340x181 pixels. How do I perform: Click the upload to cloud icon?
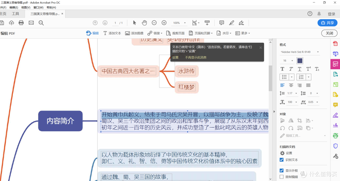click(11, 23)
